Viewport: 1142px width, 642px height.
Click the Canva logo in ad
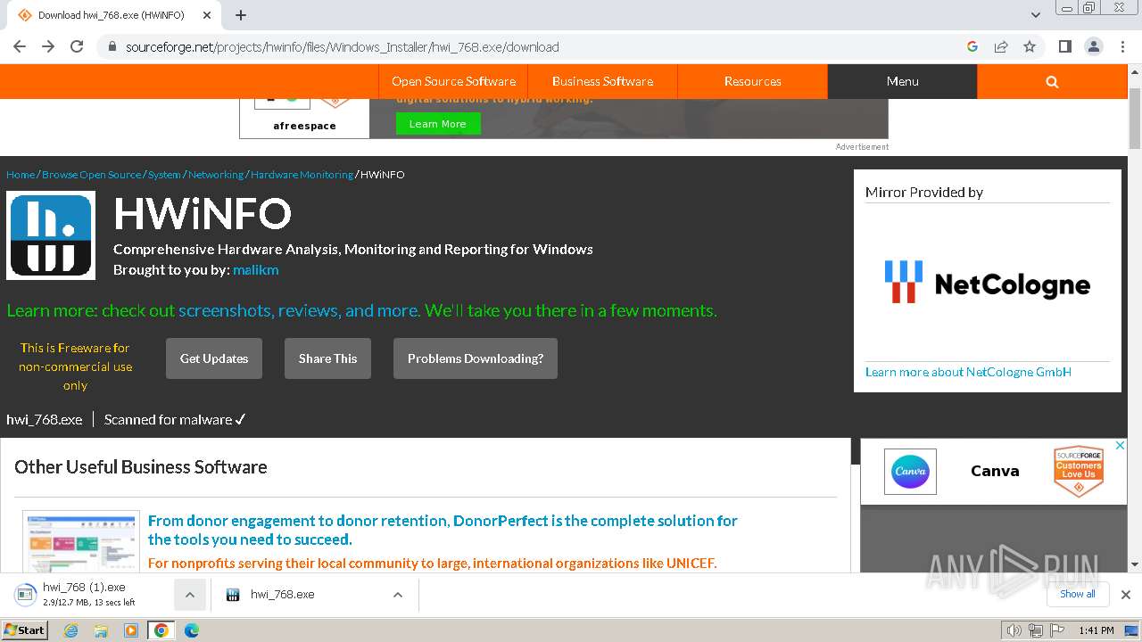[x=910, y=471]
